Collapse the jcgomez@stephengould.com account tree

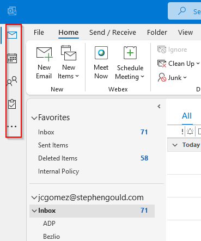[34, 197]
